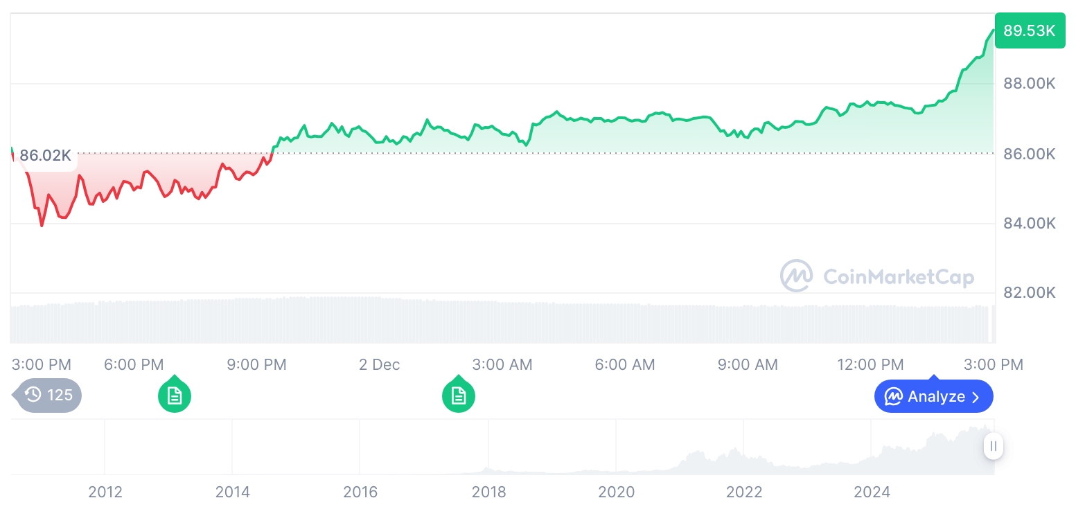Open the news document marker below 6:00 PM

pos(175,396)
